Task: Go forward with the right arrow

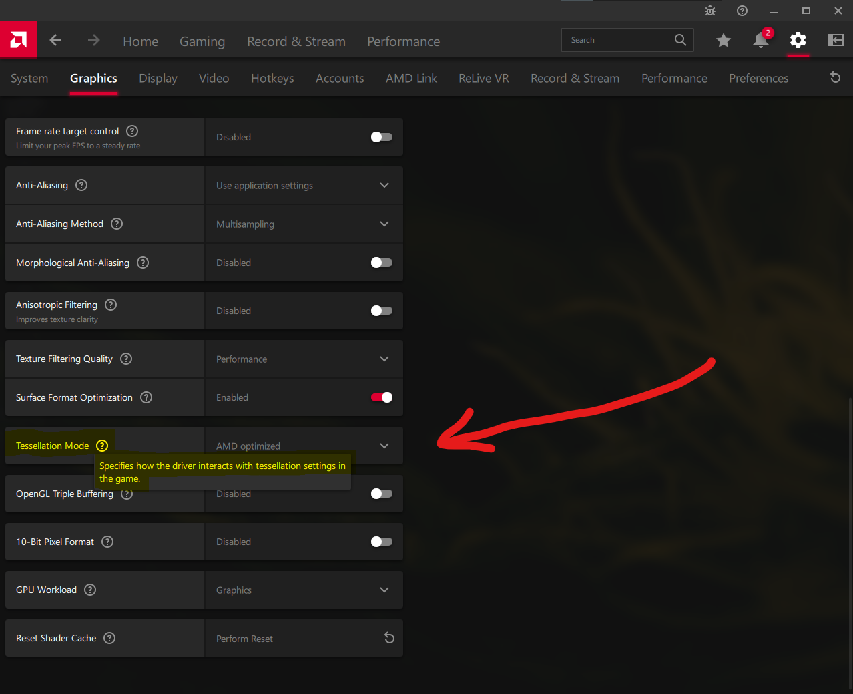Action: (x=93, y=40)
